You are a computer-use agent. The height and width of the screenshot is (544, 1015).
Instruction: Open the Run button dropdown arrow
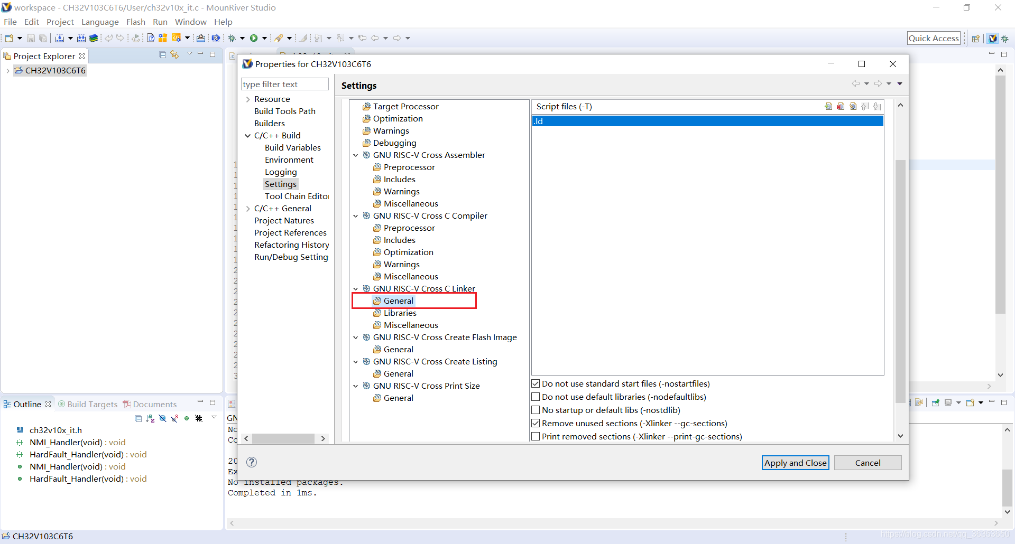pos(264,38)
